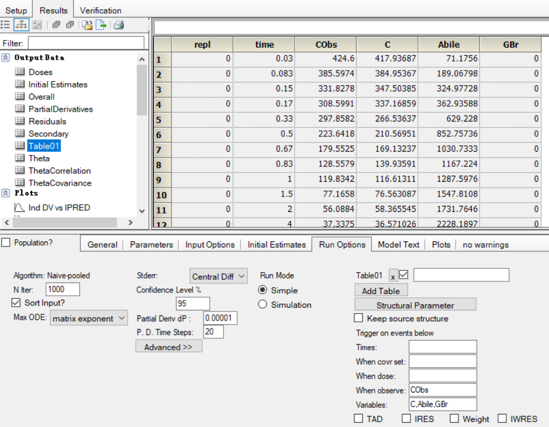Click the copy to folder icon

87,25
